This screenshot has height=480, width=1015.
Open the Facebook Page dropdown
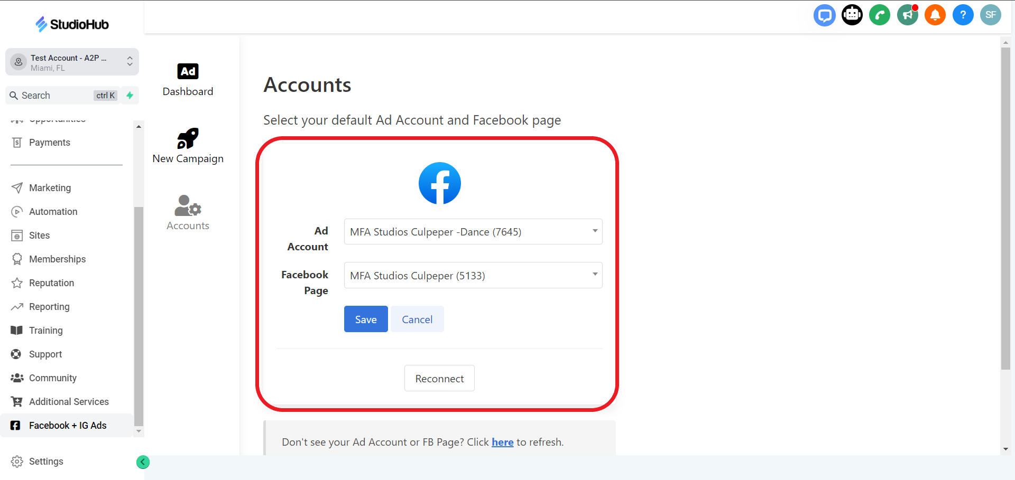[473, 275]
